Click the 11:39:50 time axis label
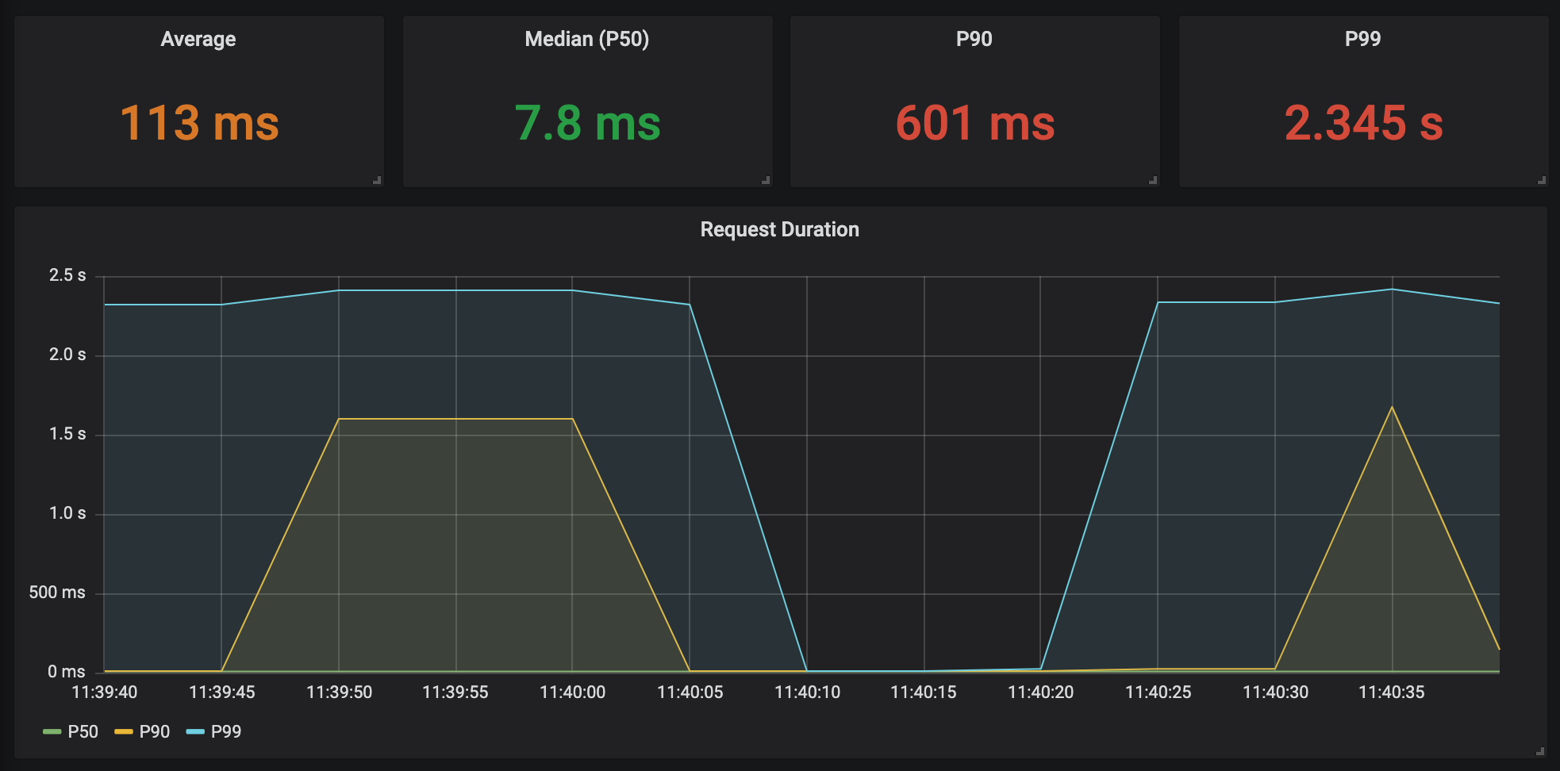The image size is (1560, 771). click(340, 692)
